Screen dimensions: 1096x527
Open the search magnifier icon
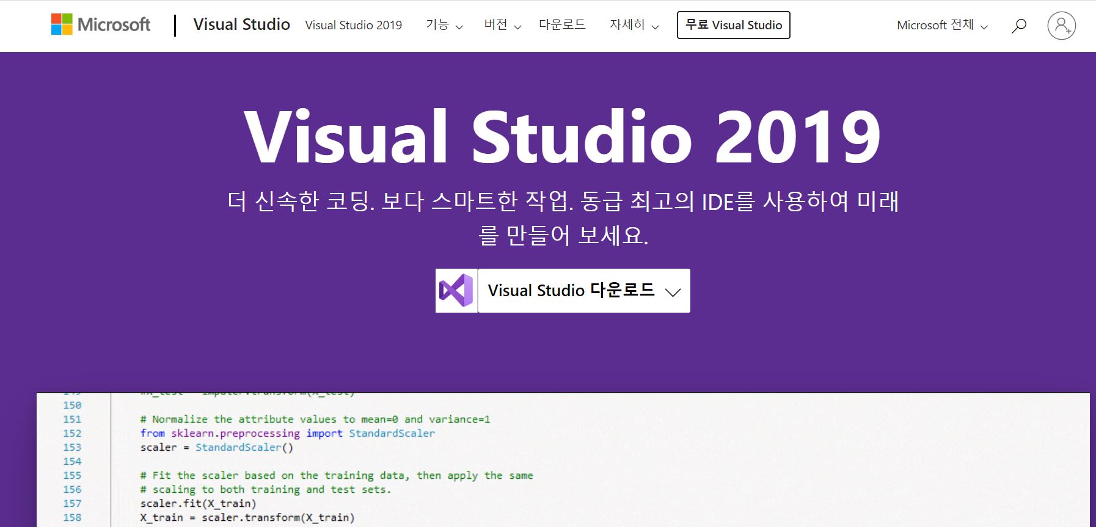(x=1018, y=26)
